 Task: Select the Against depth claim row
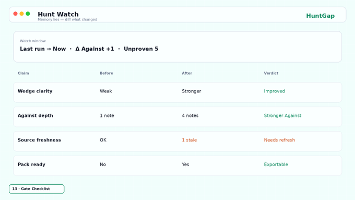[x=177, y=117]
